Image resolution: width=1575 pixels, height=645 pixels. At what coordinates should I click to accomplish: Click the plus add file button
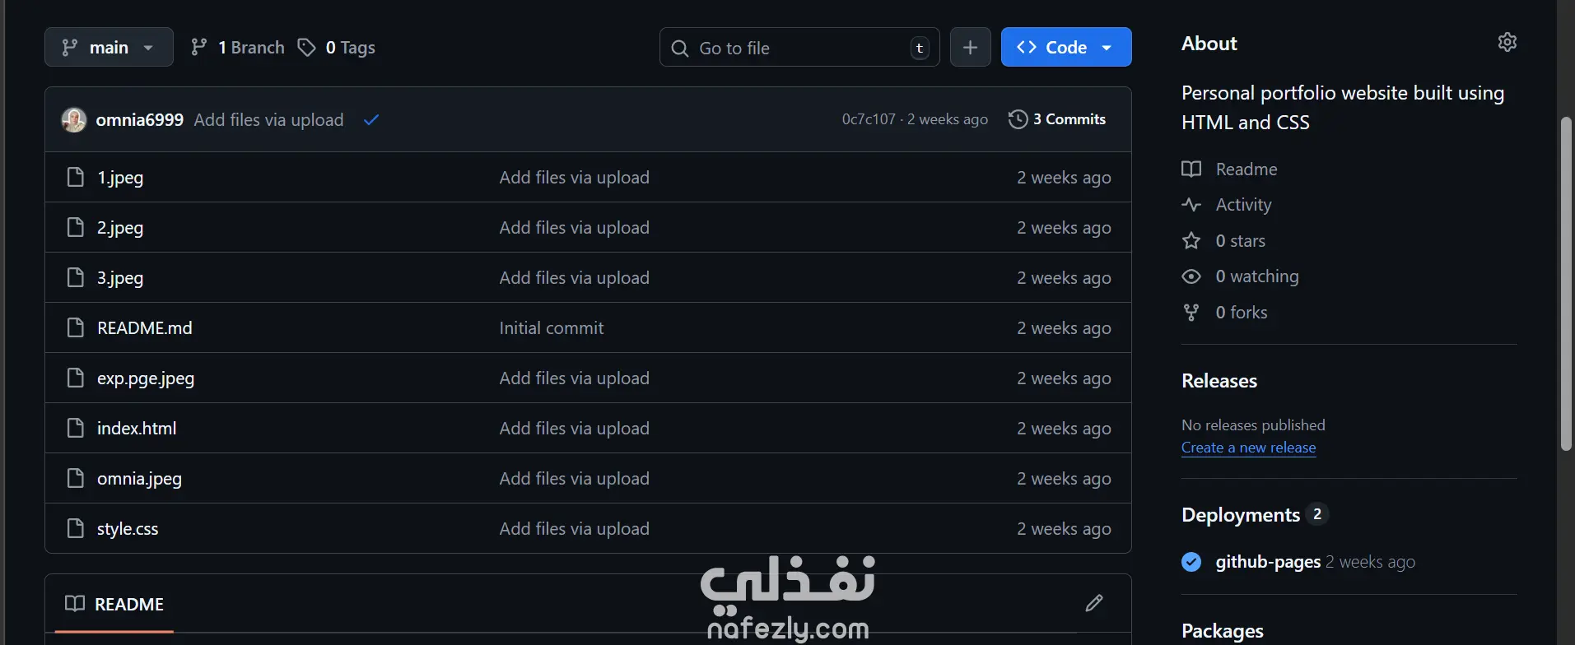tap(970, 47)
